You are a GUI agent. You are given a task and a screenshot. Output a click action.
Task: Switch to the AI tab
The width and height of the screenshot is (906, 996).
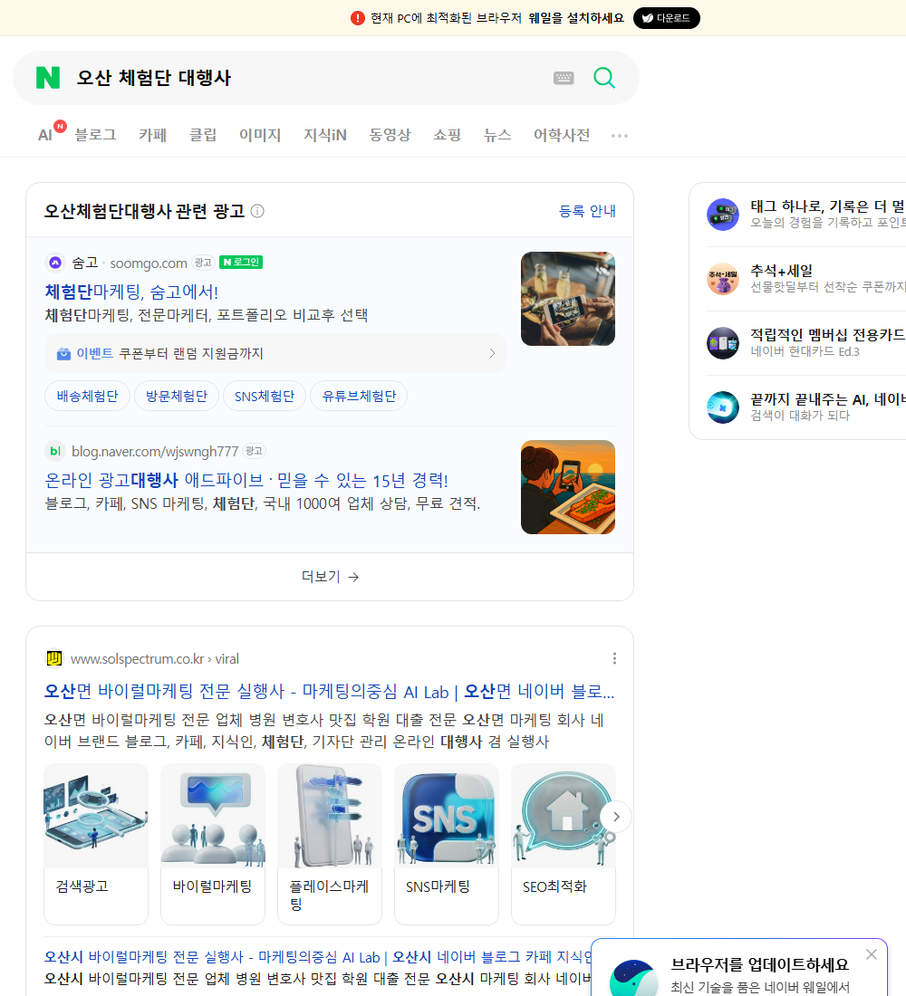45,135
